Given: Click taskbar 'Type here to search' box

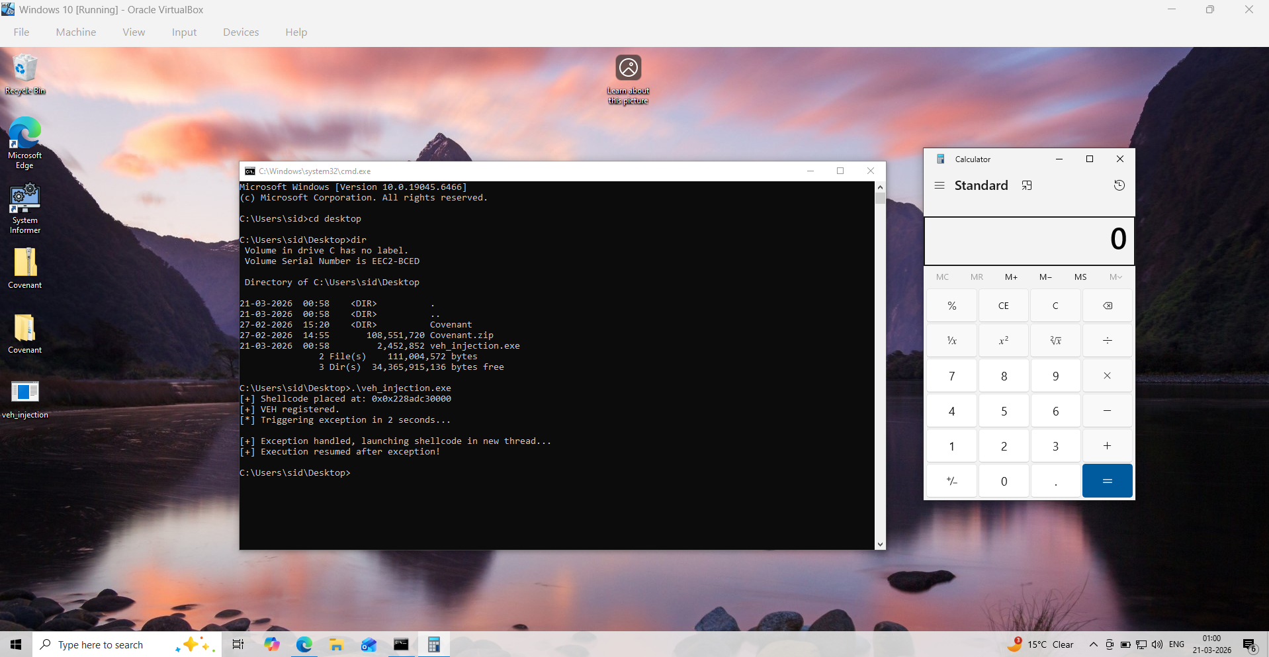Looking at the screenshot, I should point(126,644).
